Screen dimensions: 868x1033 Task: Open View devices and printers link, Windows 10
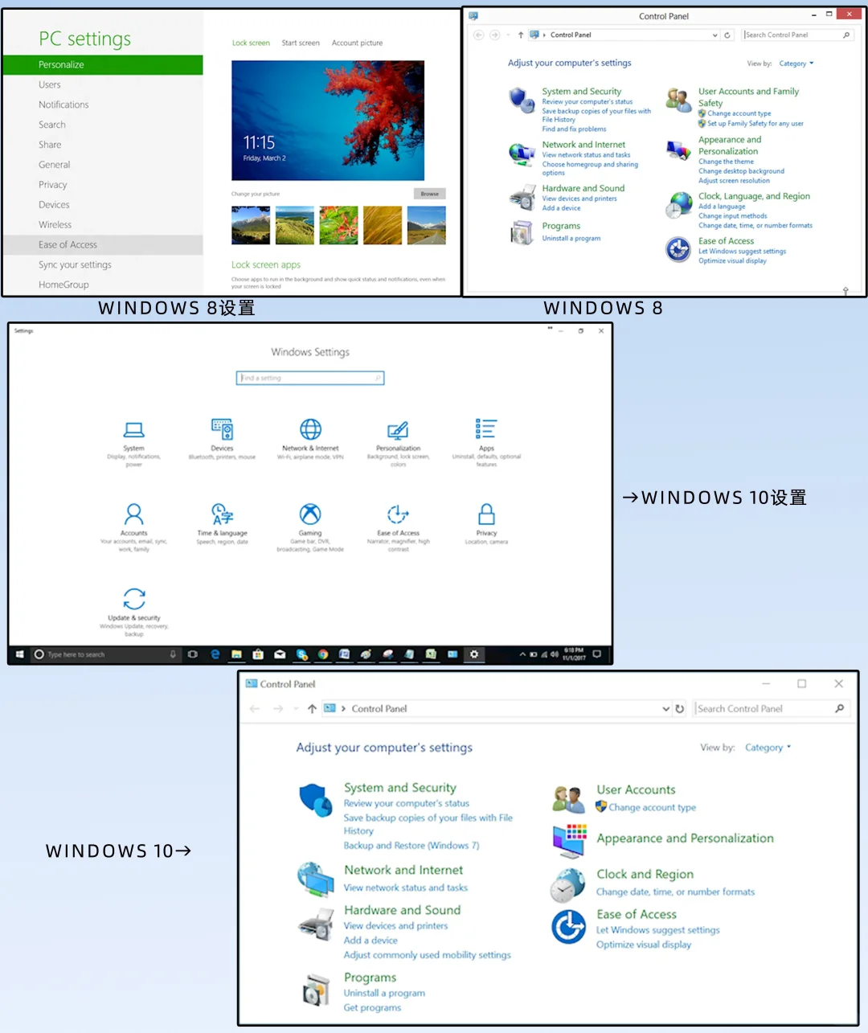coord(395,926)
